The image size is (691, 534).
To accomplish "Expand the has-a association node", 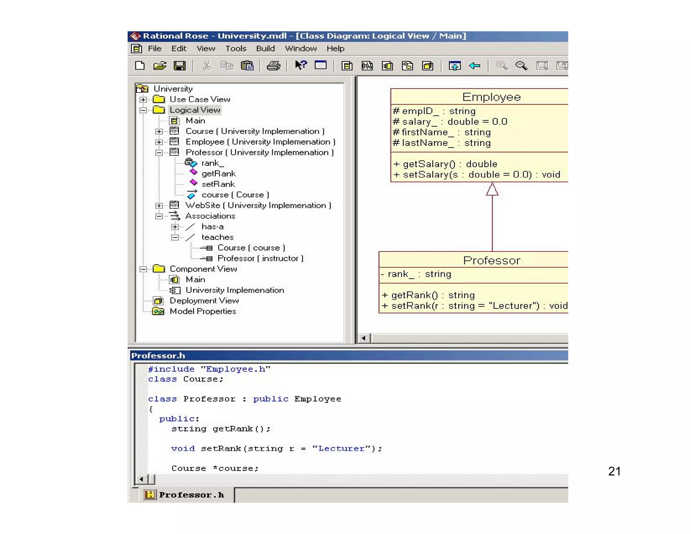I will pyautogui.click(x=175, y=227).
